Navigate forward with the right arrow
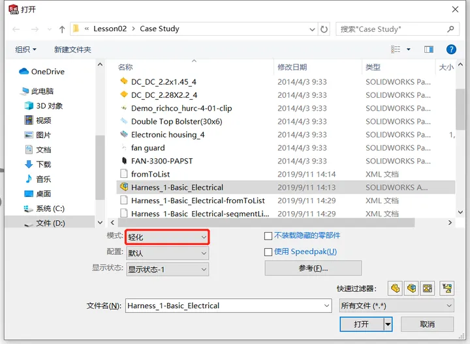Image resolution: width=470 pixels, height=344 pixels. tap(35, 29)
